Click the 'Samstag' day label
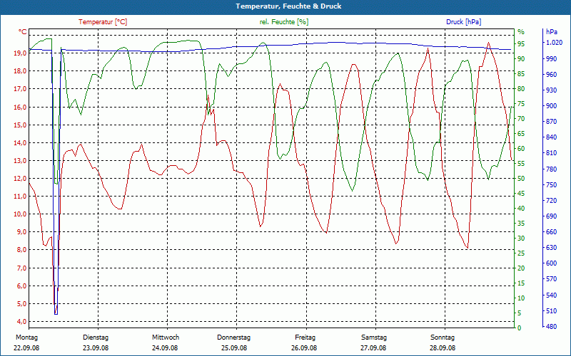 [x=373, y=337]
